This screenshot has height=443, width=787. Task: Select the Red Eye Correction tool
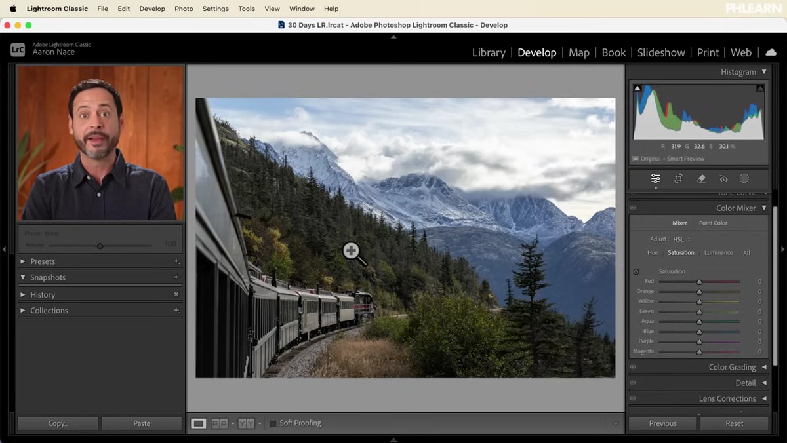point(723,178)
